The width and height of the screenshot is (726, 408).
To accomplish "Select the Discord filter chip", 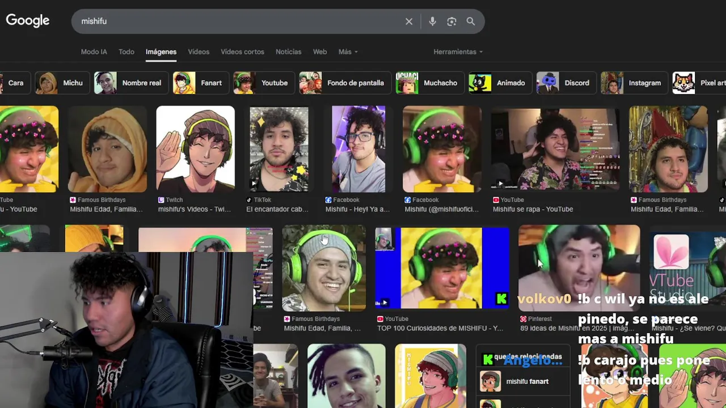I will pos(566,83).
